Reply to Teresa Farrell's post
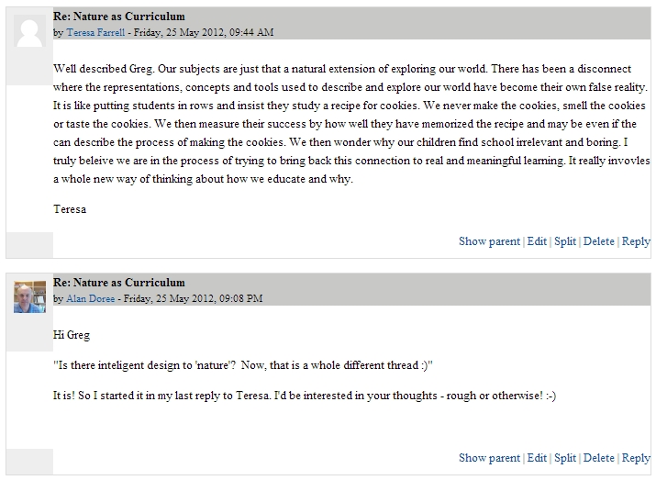This screenshot has height=480, width=656. point(636,241)
